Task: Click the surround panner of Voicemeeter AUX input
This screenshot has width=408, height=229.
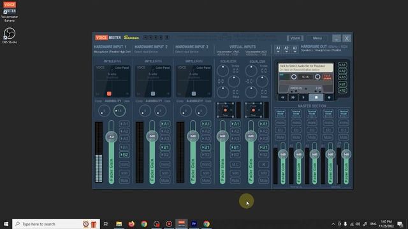Action: pos(254,110)
